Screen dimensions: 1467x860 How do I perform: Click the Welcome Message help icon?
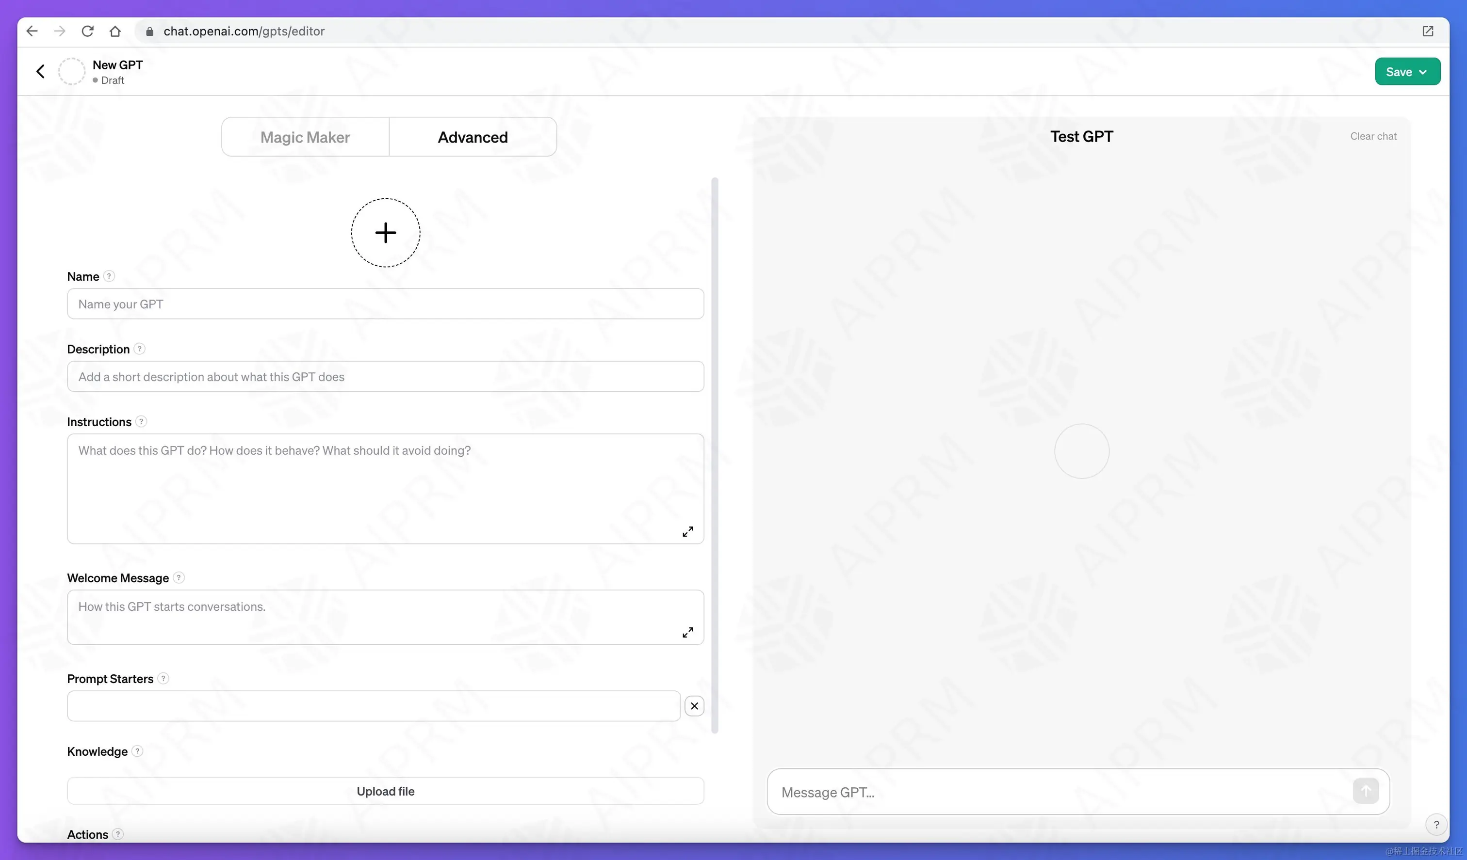[x=179, y=578]
